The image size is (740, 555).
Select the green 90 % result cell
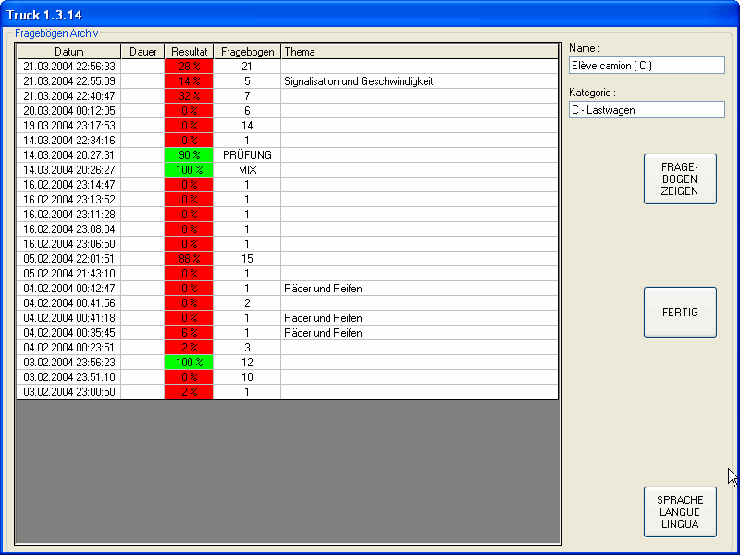(x=189, y=155)
